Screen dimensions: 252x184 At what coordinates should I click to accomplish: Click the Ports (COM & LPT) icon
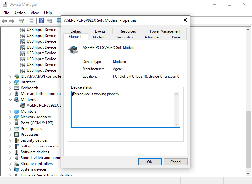[x=16, y=123]
